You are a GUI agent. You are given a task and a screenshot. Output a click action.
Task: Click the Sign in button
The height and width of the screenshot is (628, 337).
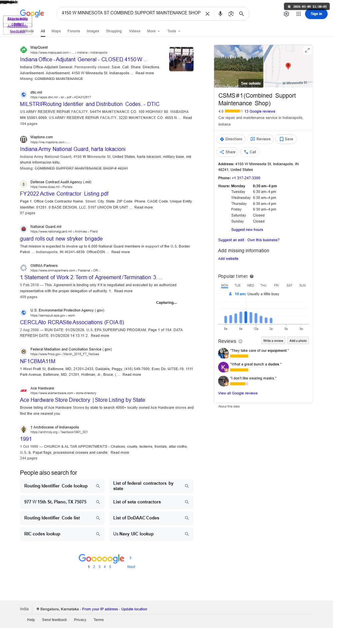point(316,14)
